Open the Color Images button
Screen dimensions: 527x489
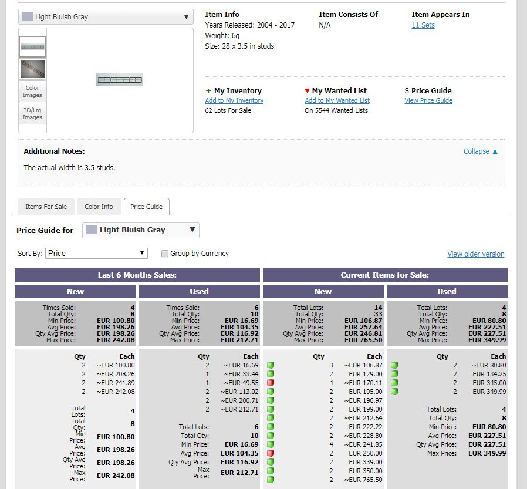[33, 91]
